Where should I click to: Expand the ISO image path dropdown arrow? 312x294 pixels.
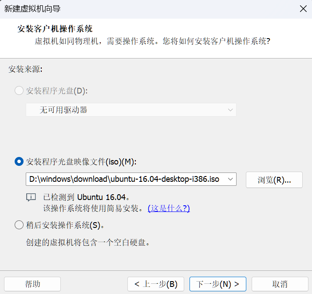point(230,179)
